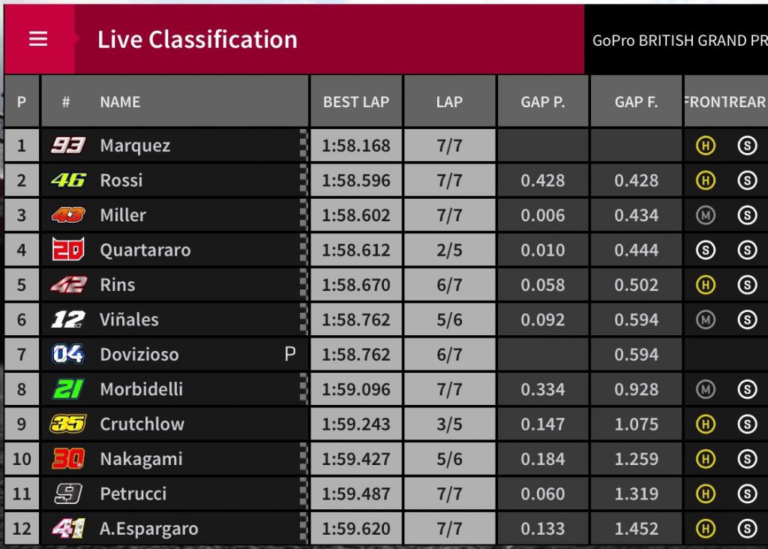Click Marquez's hard front tyre icon
The width and height of the screenshot is (768, 549).
pyautogui.click(x=705, y=146)
